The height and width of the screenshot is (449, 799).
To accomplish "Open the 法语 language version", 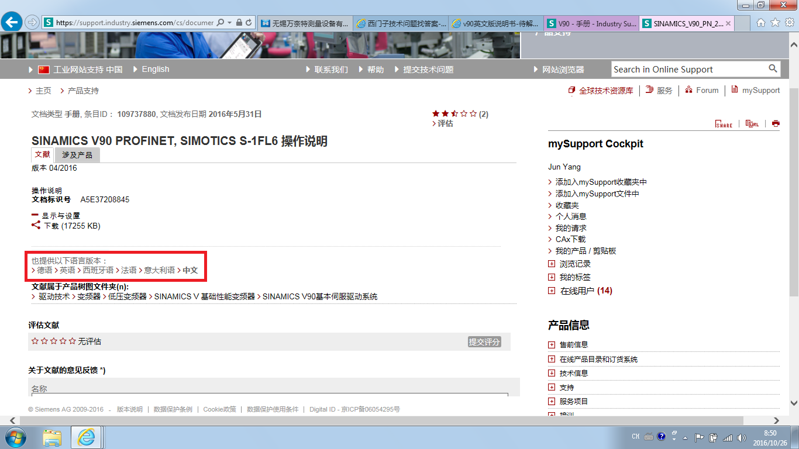I will click(x=129, y=270).
